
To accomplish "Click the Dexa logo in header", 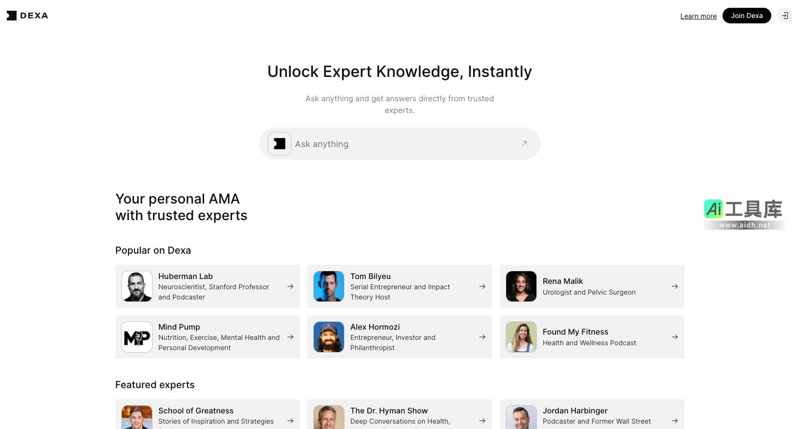I will [27, 16].
